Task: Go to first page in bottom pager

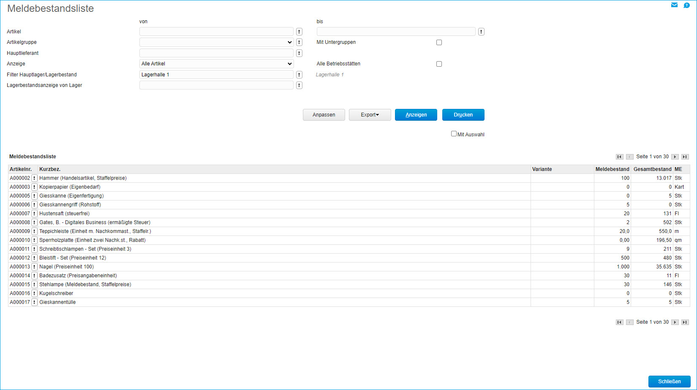Action: 620,322
